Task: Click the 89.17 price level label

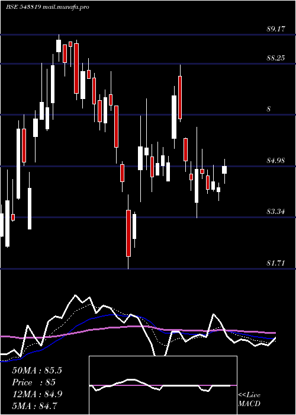Action: pos(276,29)
